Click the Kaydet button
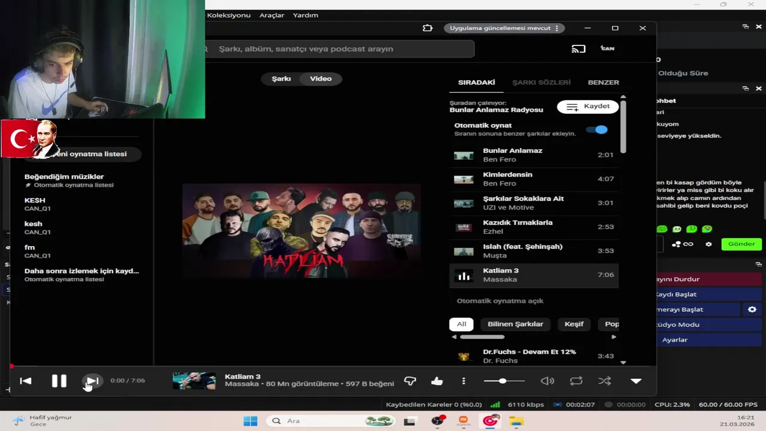 point(588,107)
